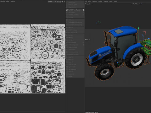Click the Default Camera selector
Screen dimensions: 151x113
pyautogui.click(x=137, y=4)
